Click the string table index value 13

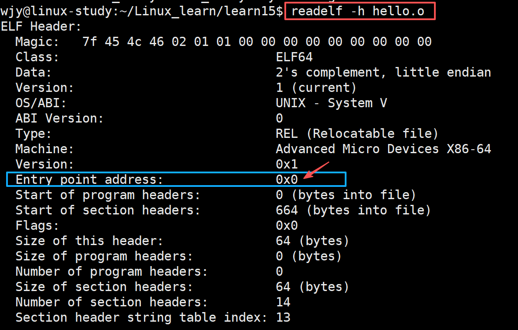tap(283, 317)
